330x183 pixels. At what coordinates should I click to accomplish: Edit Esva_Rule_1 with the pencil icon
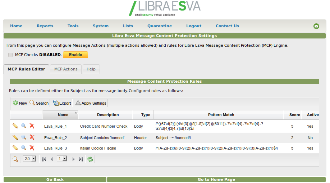click(x=15, y=126)
